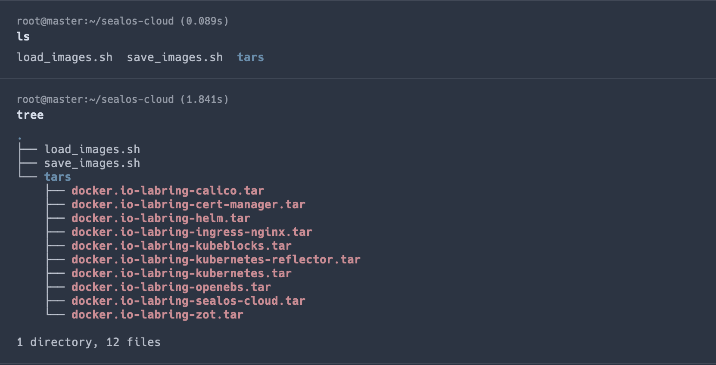Click the tars directory in ls output
Screen dimensions: 716x365
250,57
